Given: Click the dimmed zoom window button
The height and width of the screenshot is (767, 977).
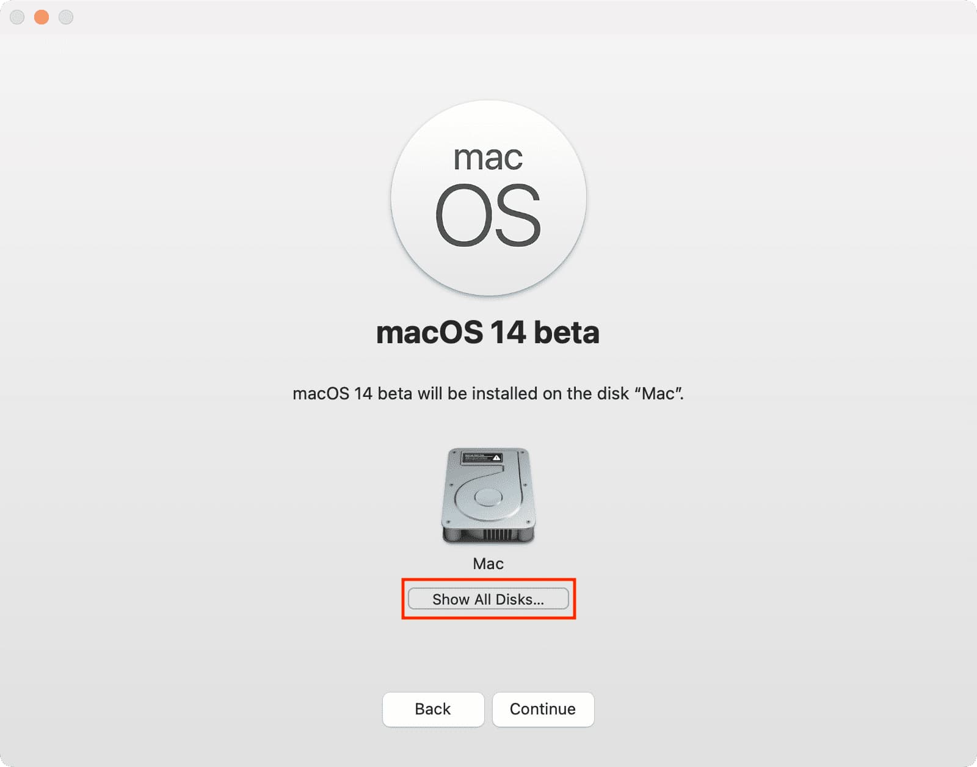Looking at the screenshot, I should (x=66, y=17).
